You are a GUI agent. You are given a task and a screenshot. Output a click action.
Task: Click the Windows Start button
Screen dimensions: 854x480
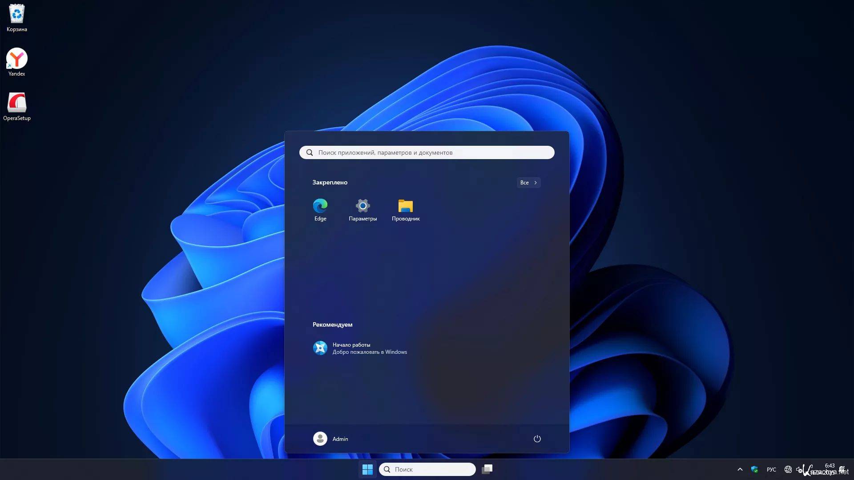[367, 469]
